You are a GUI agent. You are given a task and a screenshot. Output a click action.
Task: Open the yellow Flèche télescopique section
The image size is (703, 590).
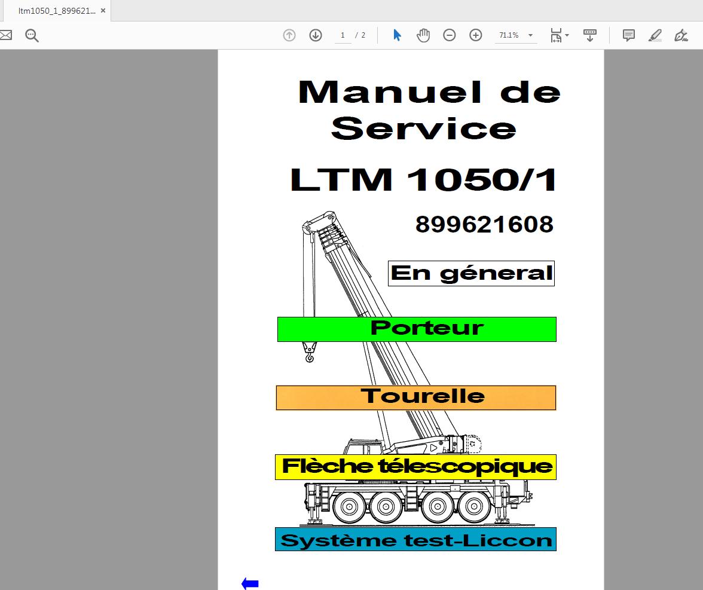click(415, 467)
